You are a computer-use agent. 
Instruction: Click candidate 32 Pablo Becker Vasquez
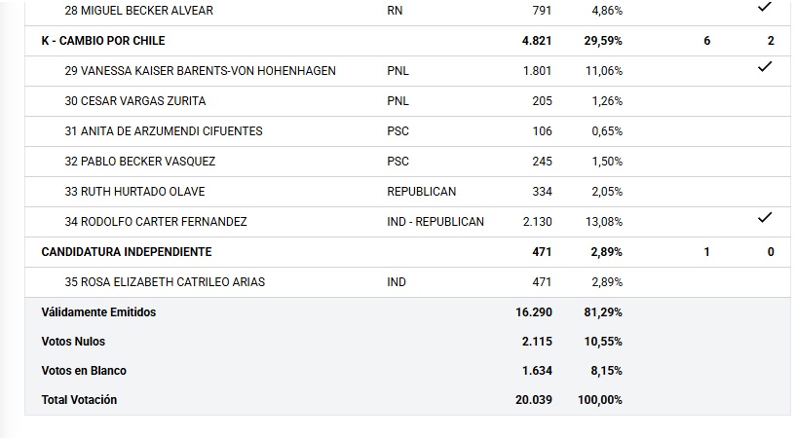click(x=140, y=162)
